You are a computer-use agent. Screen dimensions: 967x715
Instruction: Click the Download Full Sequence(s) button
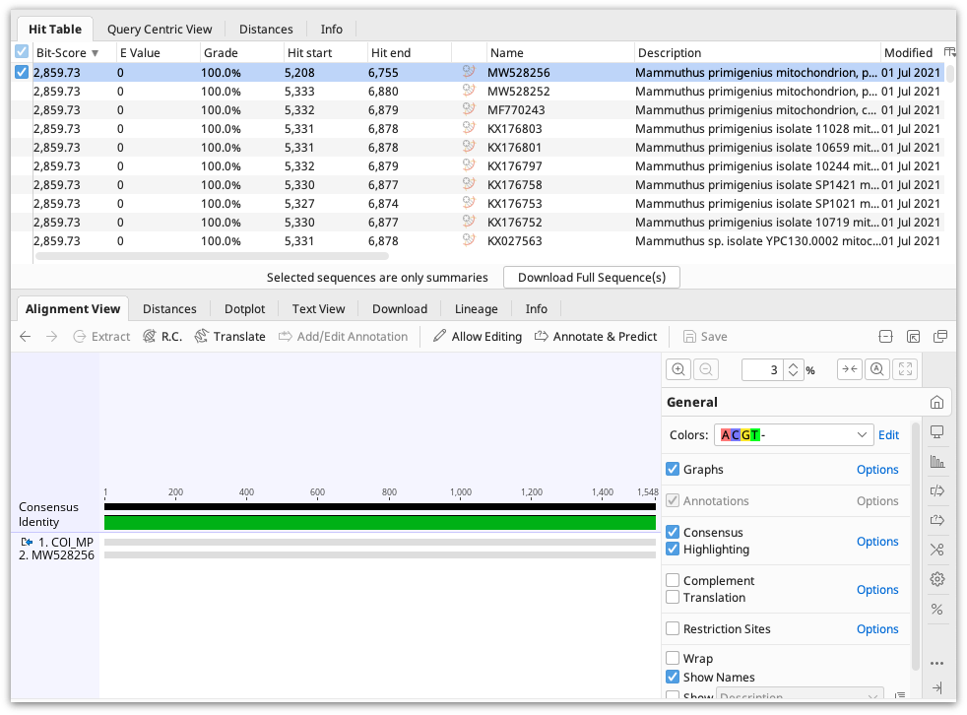592,277
